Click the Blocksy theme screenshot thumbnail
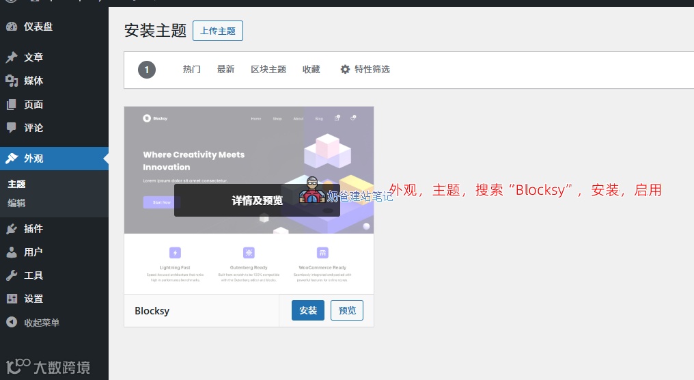Image resolution: width=694 pixels, height=380 pixels. [x=249, y=200]
